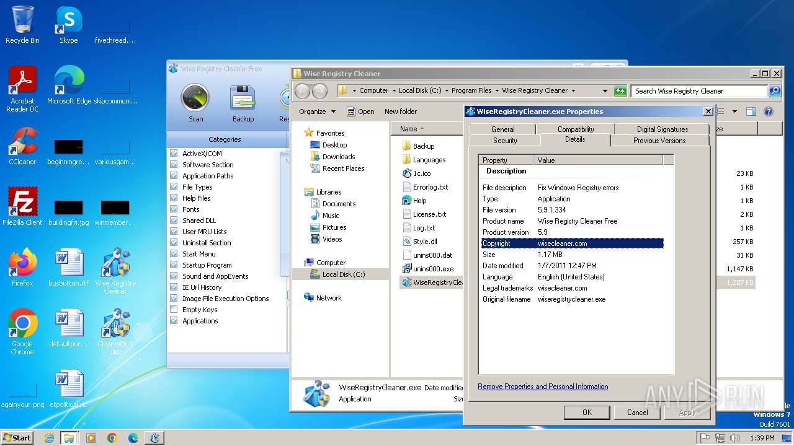This screenshot has height=446, width=794.
Task: Toggle File Types checkbox
Action: [174, 187]
